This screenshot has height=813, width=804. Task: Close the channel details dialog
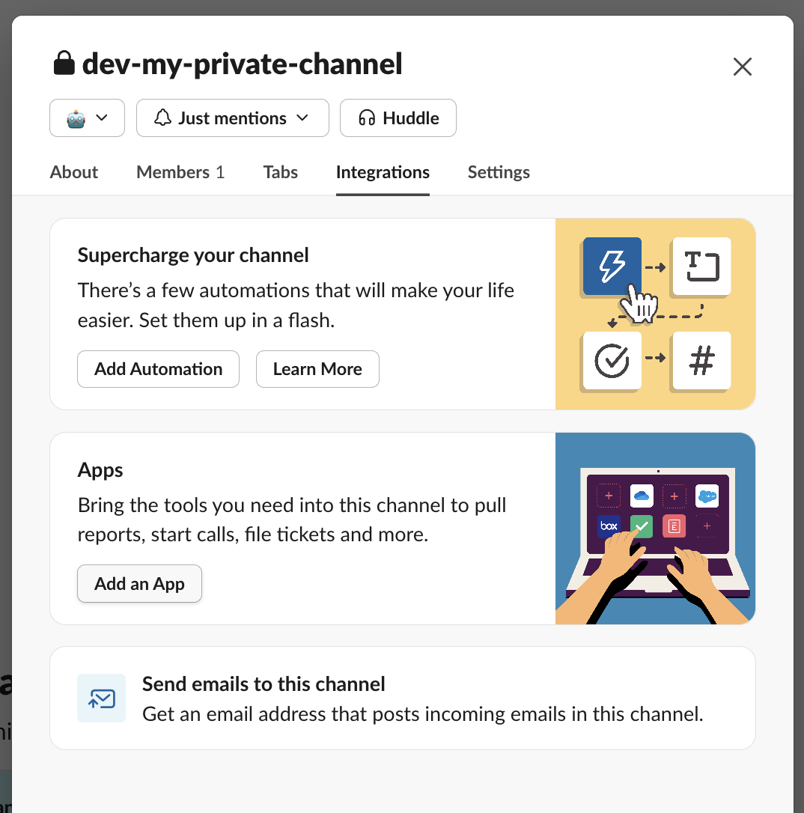pos(743,67)
